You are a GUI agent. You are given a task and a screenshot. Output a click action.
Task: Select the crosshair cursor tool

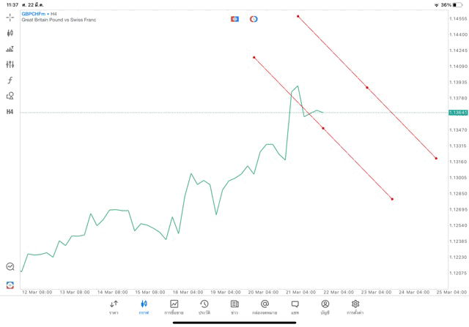(x=10, y=17)
